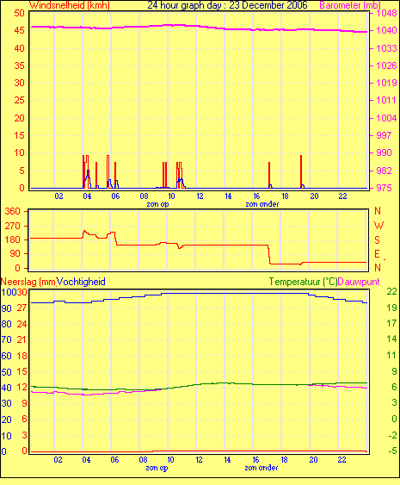
Task: Click the E compass label on the direction chart
Action: 377,254
